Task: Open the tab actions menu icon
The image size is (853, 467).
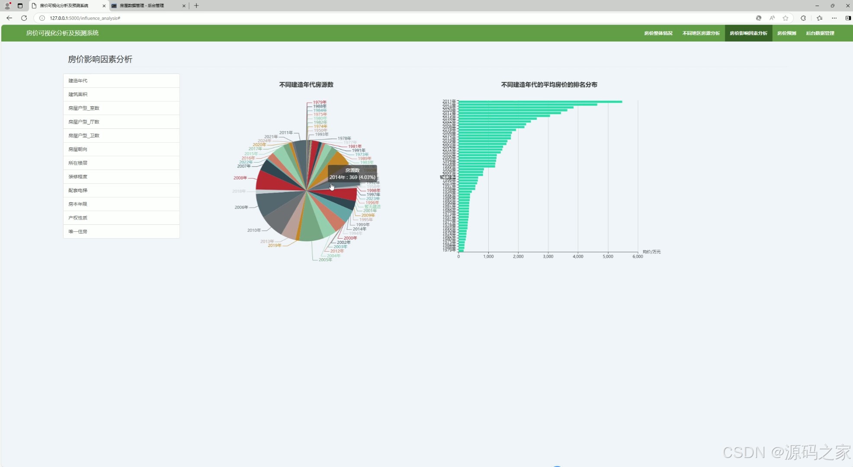Action: pos(20,6)
